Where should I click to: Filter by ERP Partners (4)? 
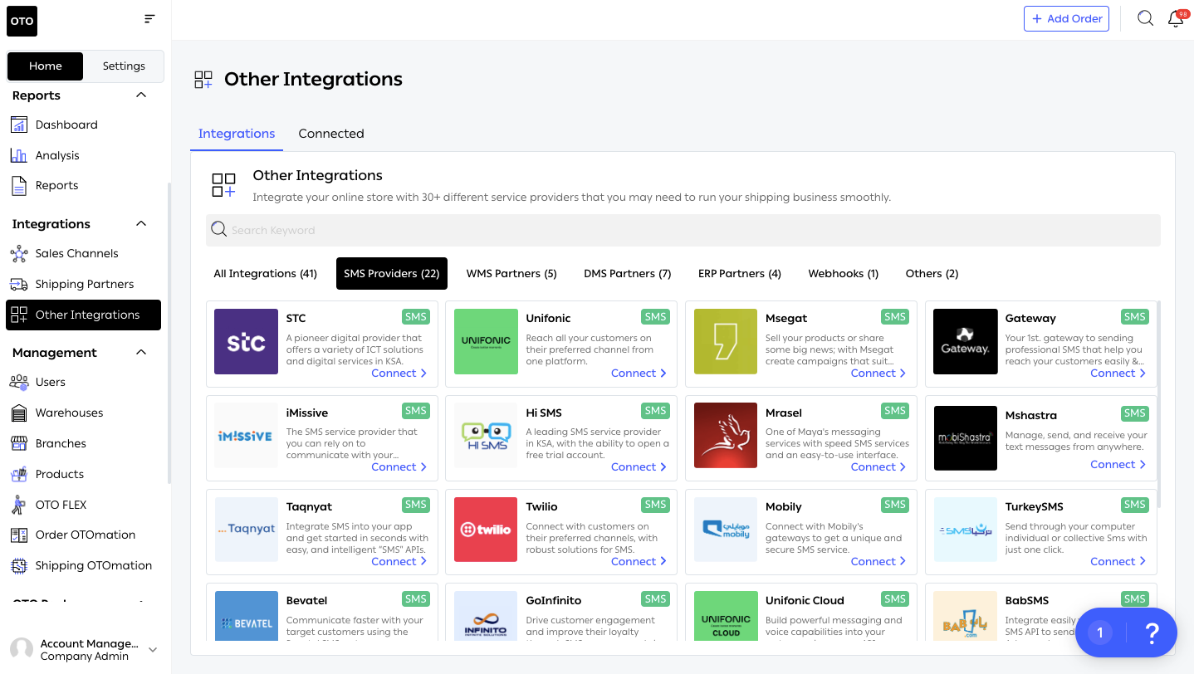[x=740, y=273]
